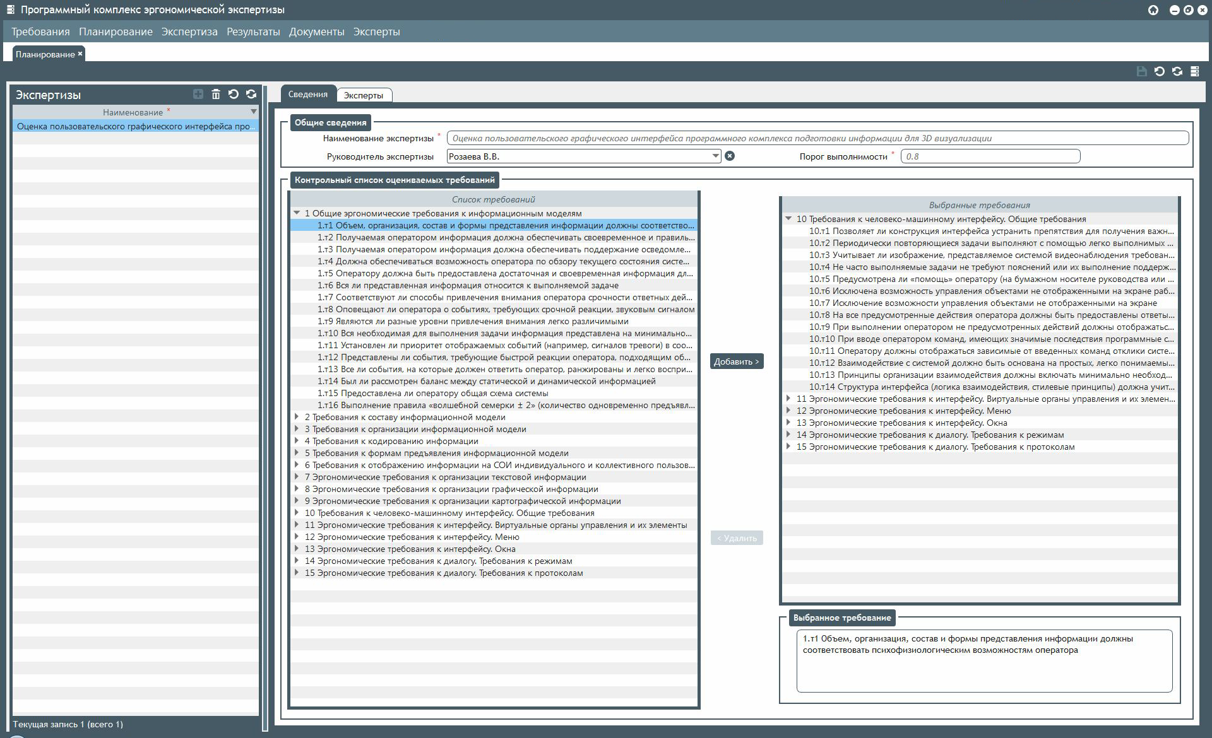Select selected requirement 10.т5 about помощь
Viewport: 1212px width, 738px height.
[x=980, y=279]
